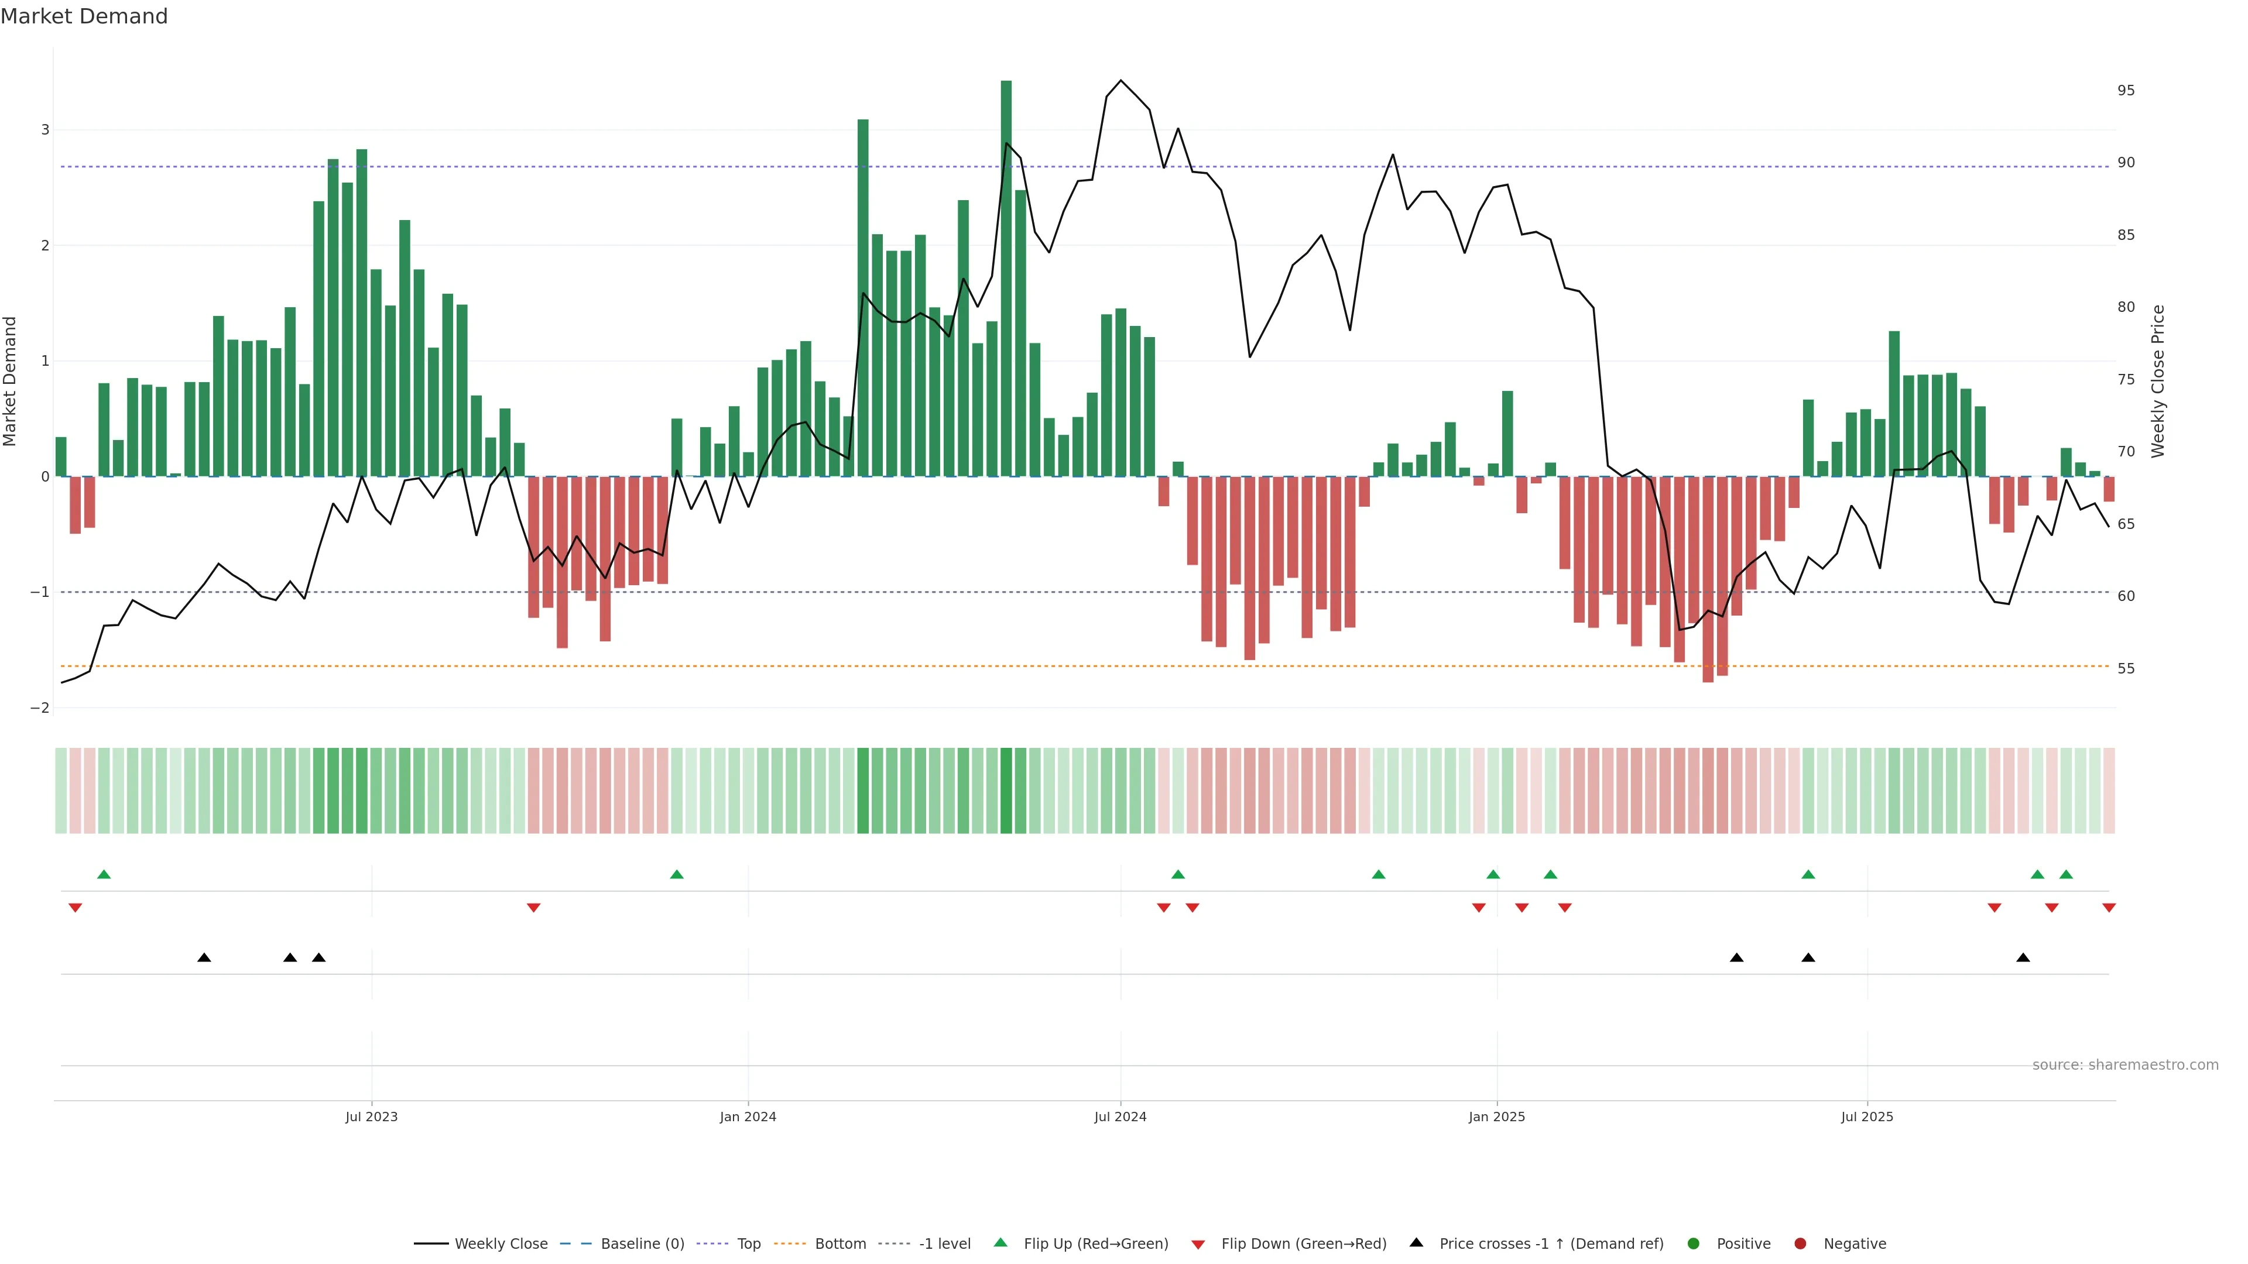Click red Flip Down legend triangle
2248x1264 pixels.
[1198, 1245]
